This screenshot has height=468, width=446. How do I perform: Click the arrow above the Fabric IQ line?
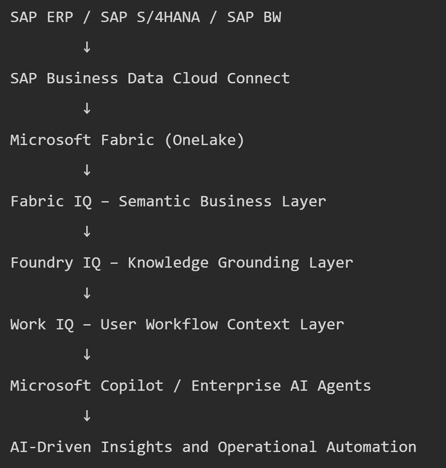click(87, 170)
